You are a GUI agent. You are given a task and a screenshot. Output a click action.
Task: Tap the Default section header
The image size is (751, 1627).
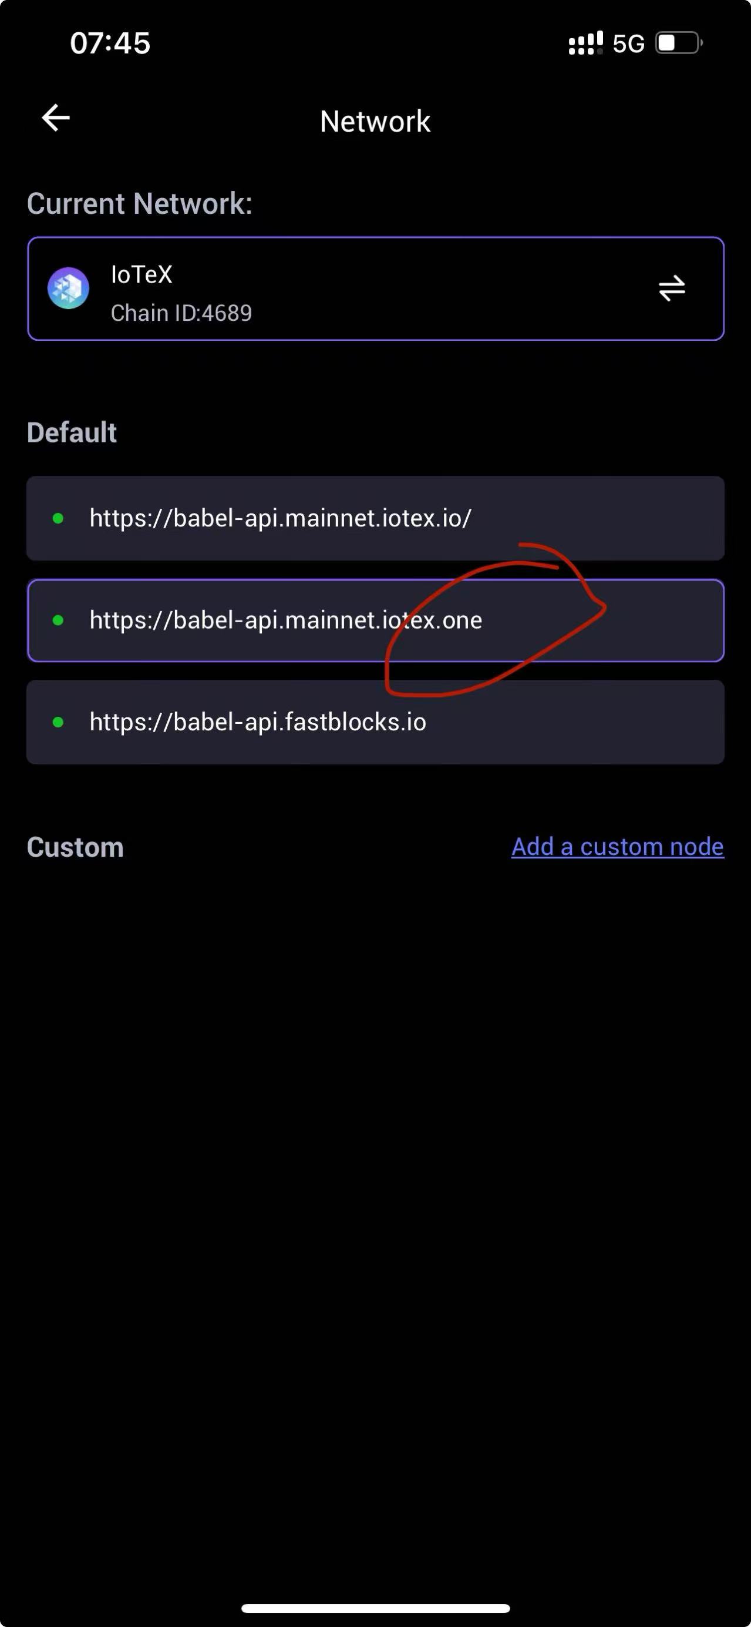(72, 432)
